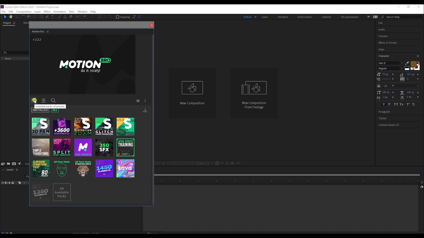Click installed packs folder icon in Motion Bro

click(x=34, y=100)
